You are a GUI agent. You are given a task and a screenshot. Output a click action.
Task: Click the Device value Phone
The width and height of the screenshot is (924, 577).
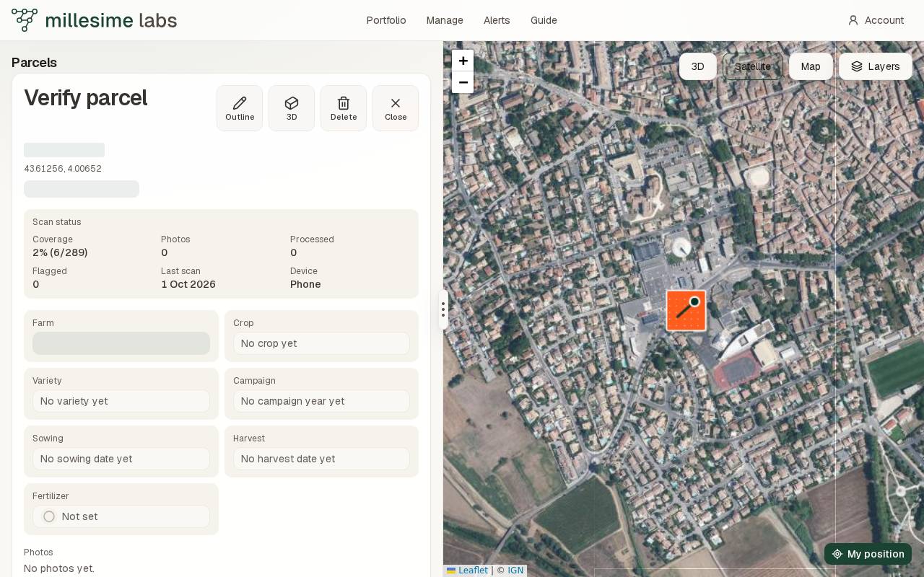click(305, 284)
